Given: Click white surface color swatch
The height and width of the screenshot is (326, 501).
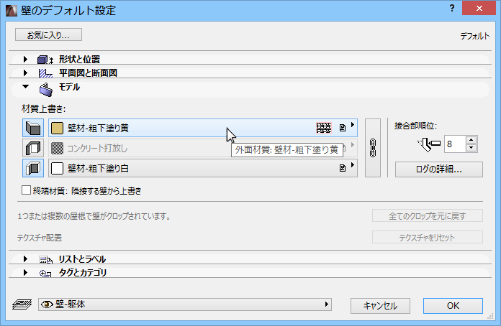Looking at the screenshot, I should click(x=57, y=168).
